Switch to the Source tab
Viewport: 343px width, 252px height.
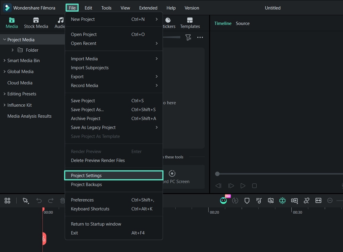pyautogui.click(x=243, y=23)
